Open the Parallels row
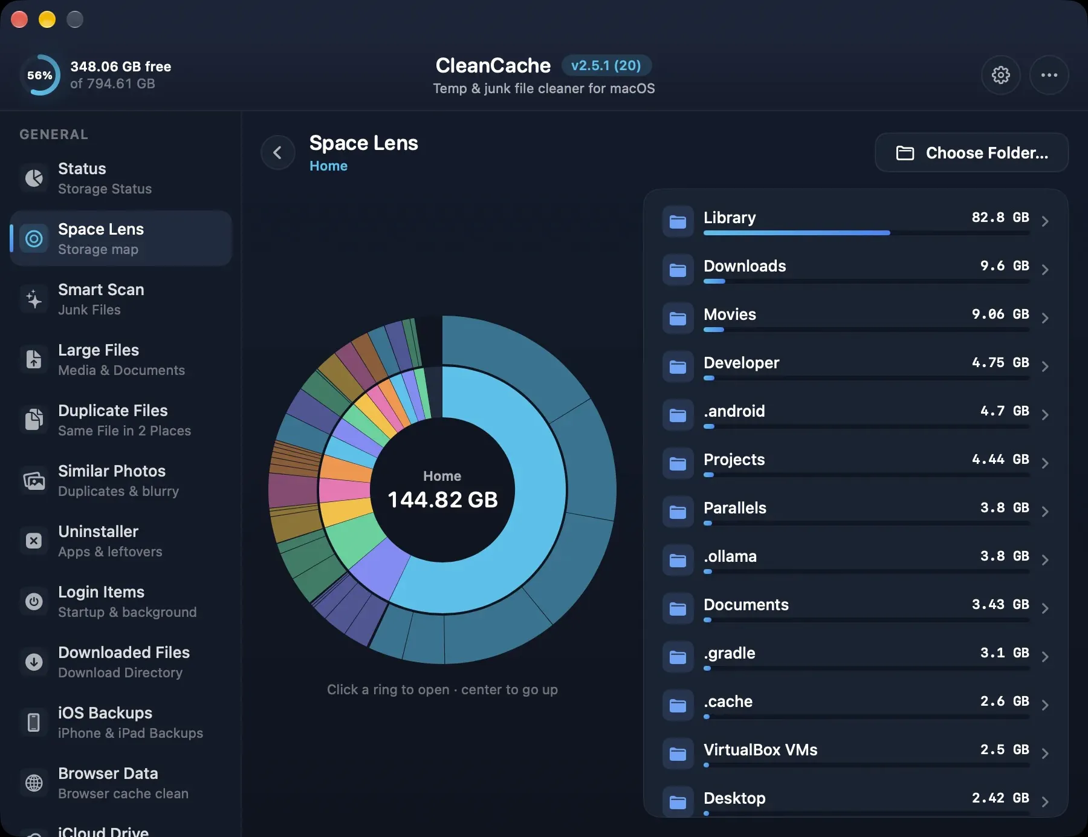1088x837 pixels. tap(856, 512)
